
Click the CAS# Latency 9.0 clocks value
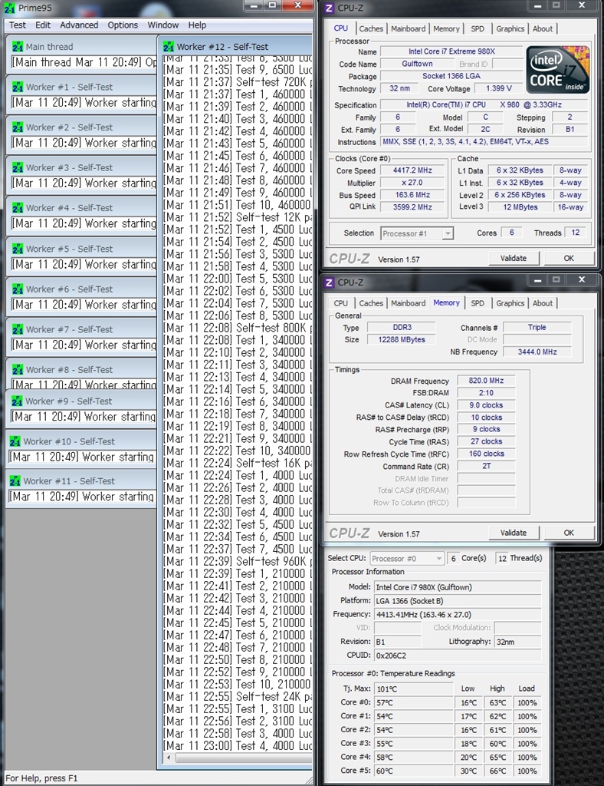point(486,405)
